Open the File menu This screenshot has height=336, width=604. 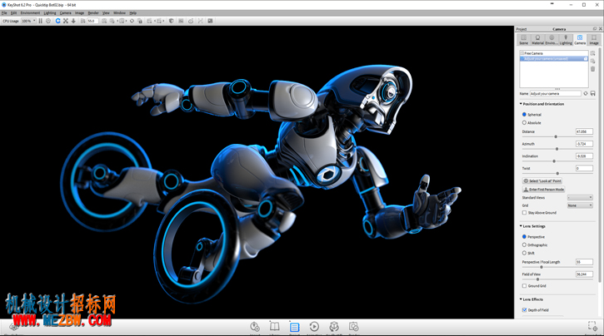[x=5, y=12]
